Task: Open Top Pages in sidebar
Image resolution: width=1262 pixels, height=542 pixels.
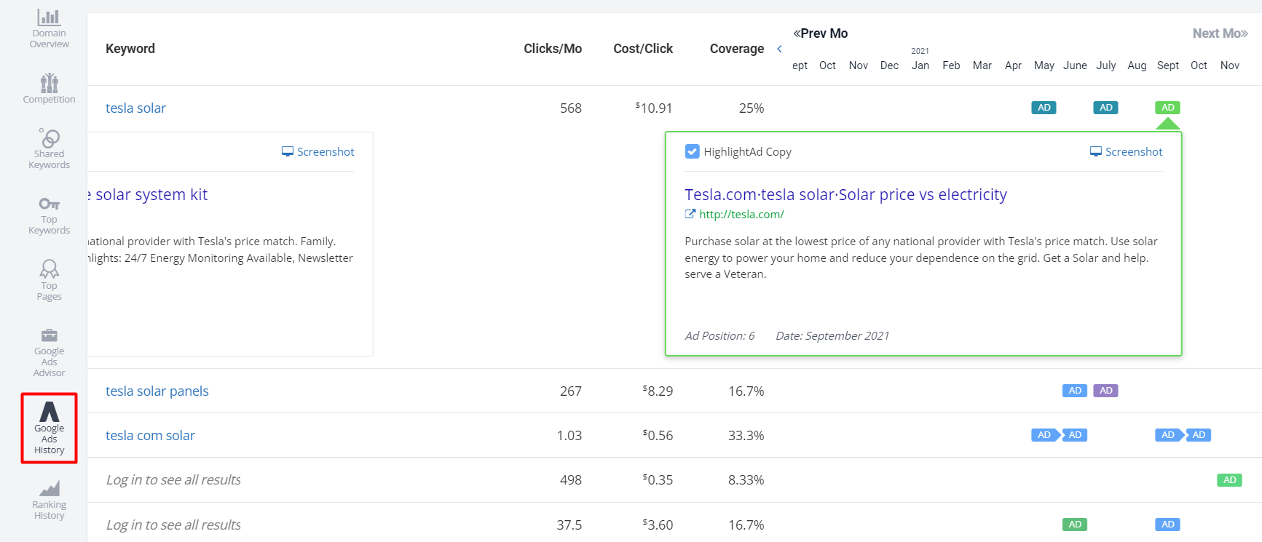Action: coord(49,280)
